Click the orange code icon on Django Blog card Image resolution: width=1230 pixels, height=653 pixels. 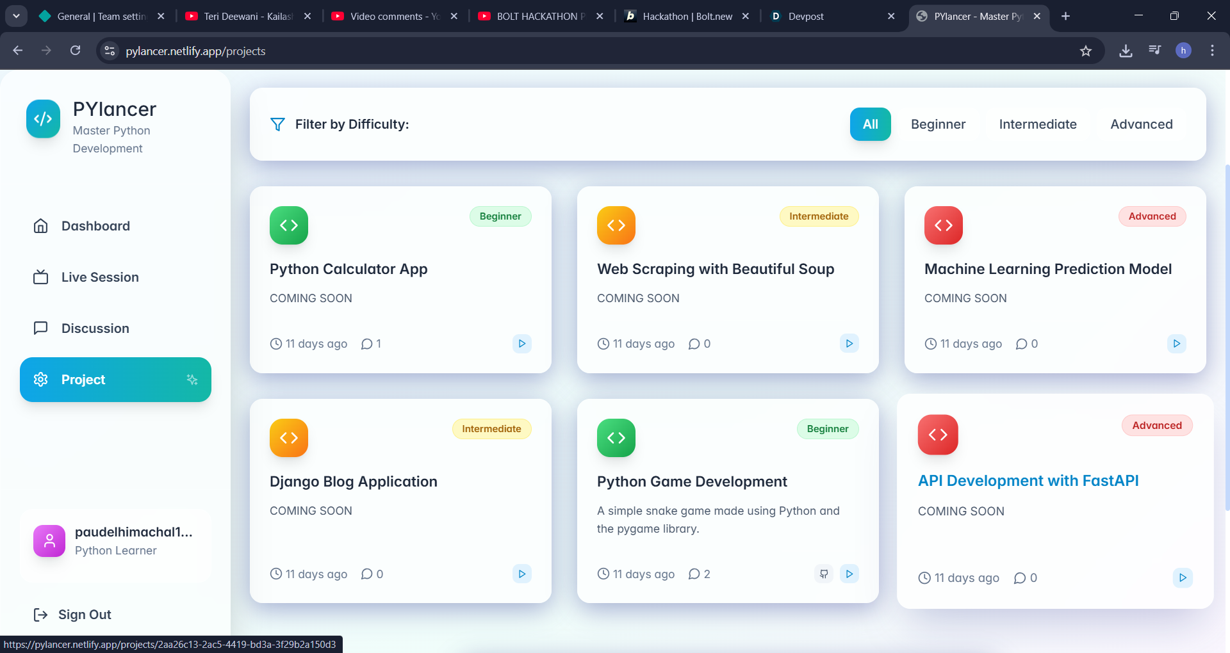click(289, 438)
